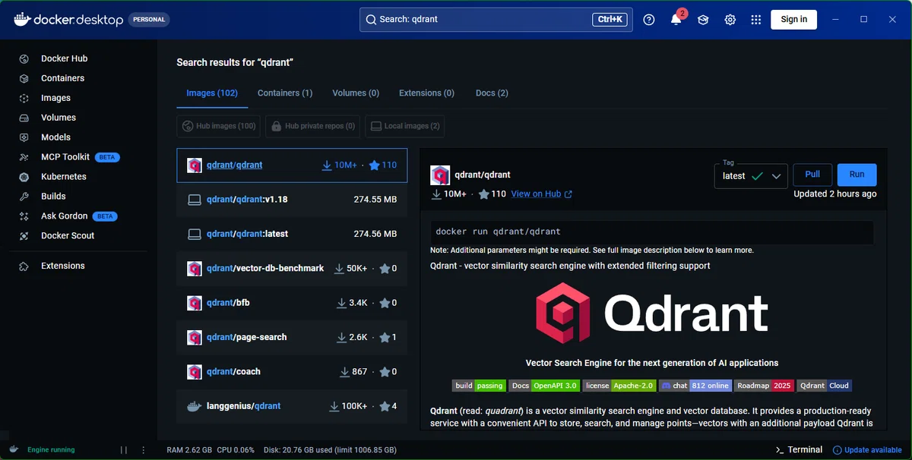
Task: Open the Terminal in status bar
Action: pos(797,449)
